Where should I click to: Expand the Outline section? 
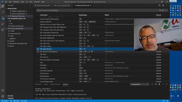(10, 96)
